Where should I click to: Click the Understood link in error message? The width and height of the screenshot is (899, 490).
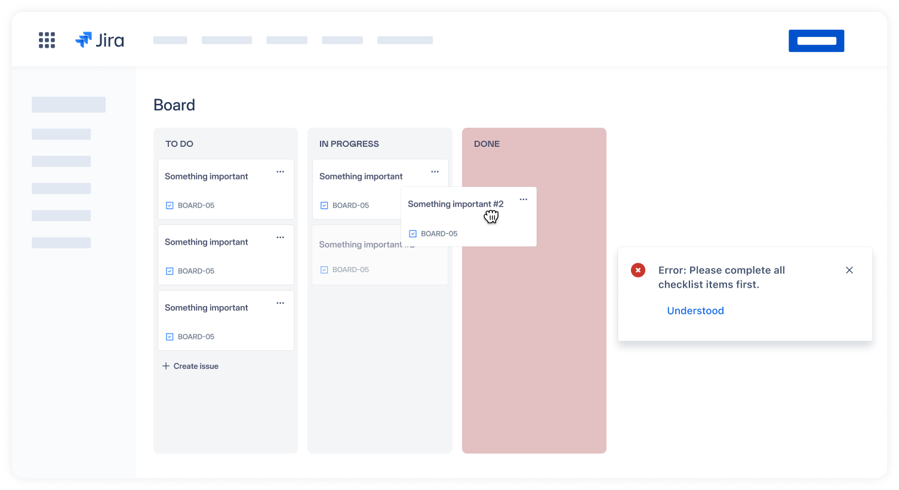[695, 311]
